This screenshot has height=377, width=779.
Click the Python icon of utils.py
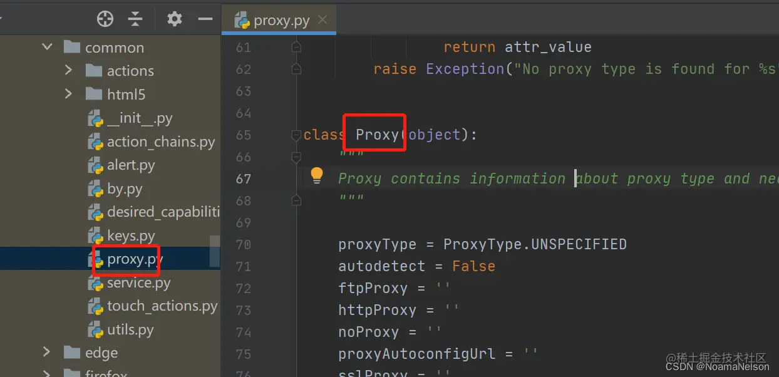pyautogui.click(x=95, y=330)
